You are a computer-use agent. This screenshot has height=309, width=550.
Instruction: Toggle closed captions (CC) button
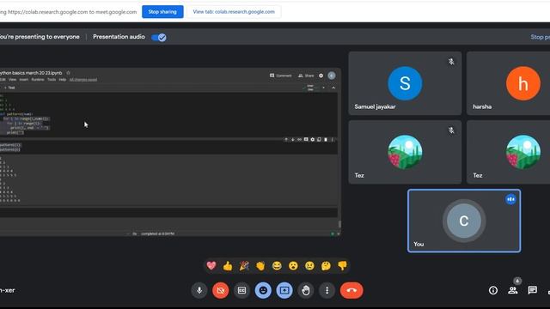click(x=241, y=290)
